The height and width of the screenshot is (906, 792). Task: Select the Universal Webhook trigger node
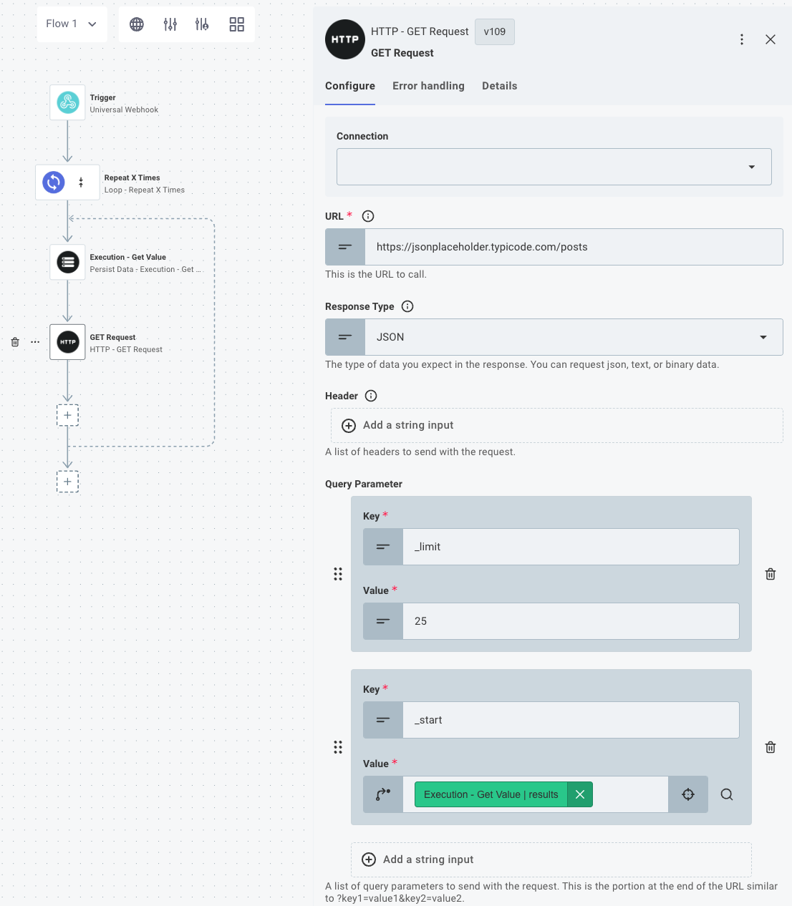[67, 102]
